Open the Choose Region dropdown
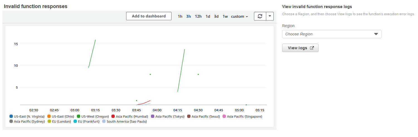The width and height of the screenshot is (418, 137). 331,34
